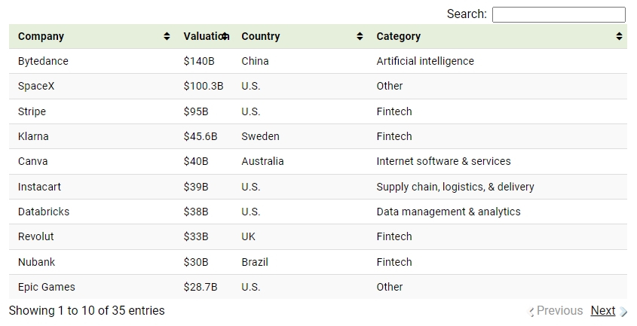Click the Next page chevron icon
This screenshot has height=326, width=637.
point(623,312)
